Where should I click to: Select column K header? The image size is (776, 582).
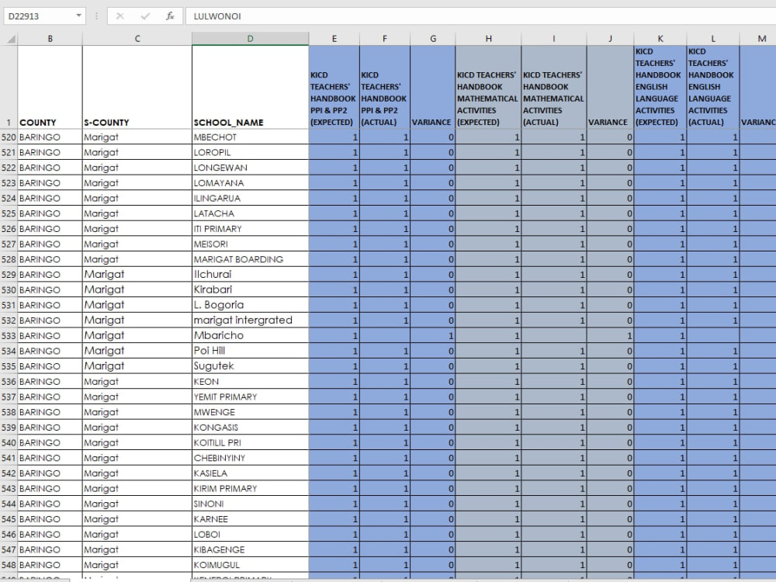[x=660, y=39]
